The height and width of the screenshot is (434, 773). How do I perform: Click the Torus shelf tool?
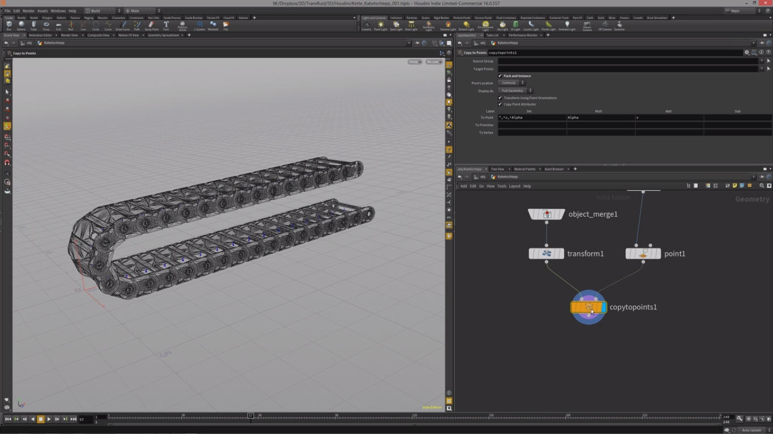(x=46, y=25)
